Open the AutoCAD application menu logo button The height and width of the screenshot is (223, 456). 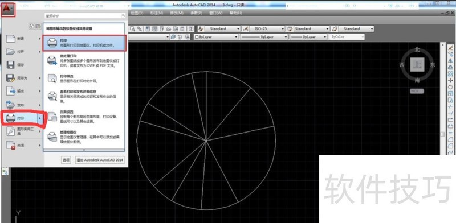click(7, 9)
